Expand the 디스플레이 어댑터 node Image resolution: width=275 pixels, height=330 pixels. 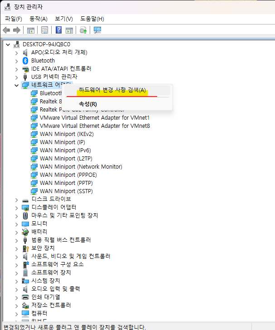[17, 208]
